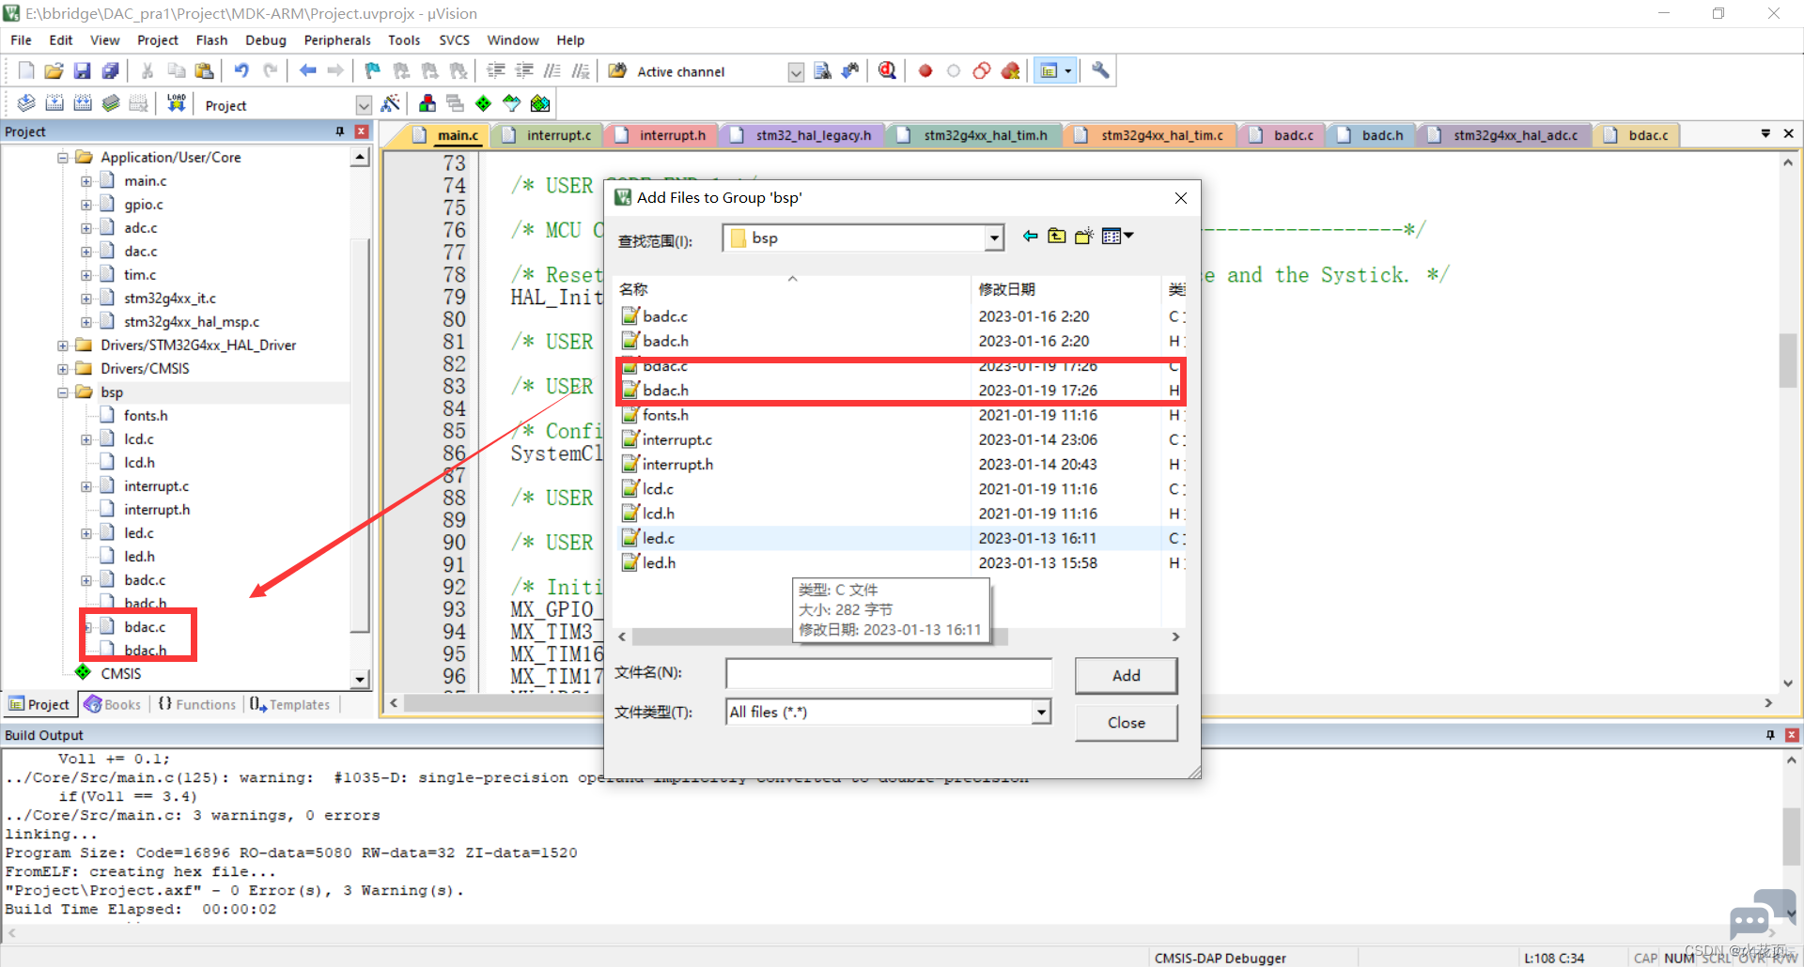
Task: Open the window layout dropdown arrow in toolbar
Action: click(1068, 71)
